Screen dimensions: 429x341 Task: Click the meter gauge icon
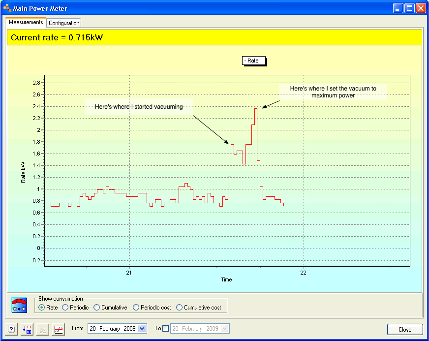point(19,305)
